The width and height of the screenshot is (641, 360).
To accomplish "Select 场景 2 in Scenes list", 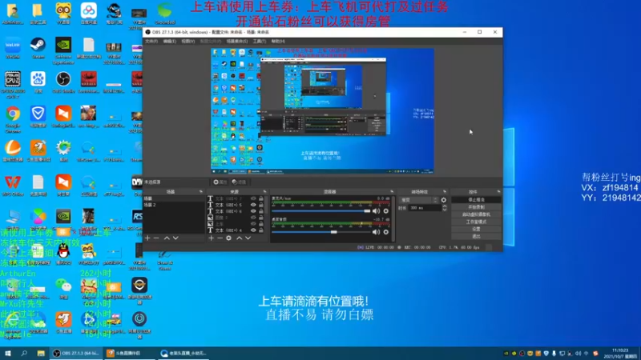I will [174, 205].
